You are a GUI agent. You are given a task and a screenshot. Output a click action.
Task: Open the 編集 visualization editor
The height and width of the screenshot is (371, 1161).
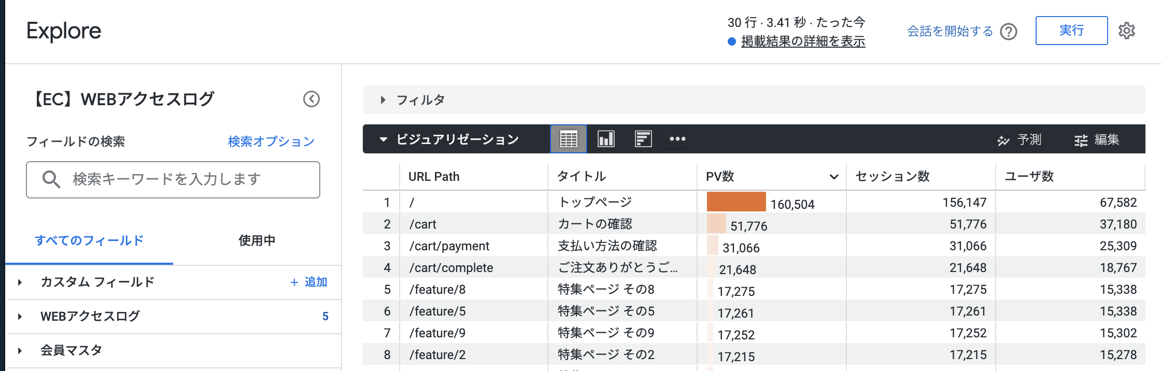(x=1097, y=140)
